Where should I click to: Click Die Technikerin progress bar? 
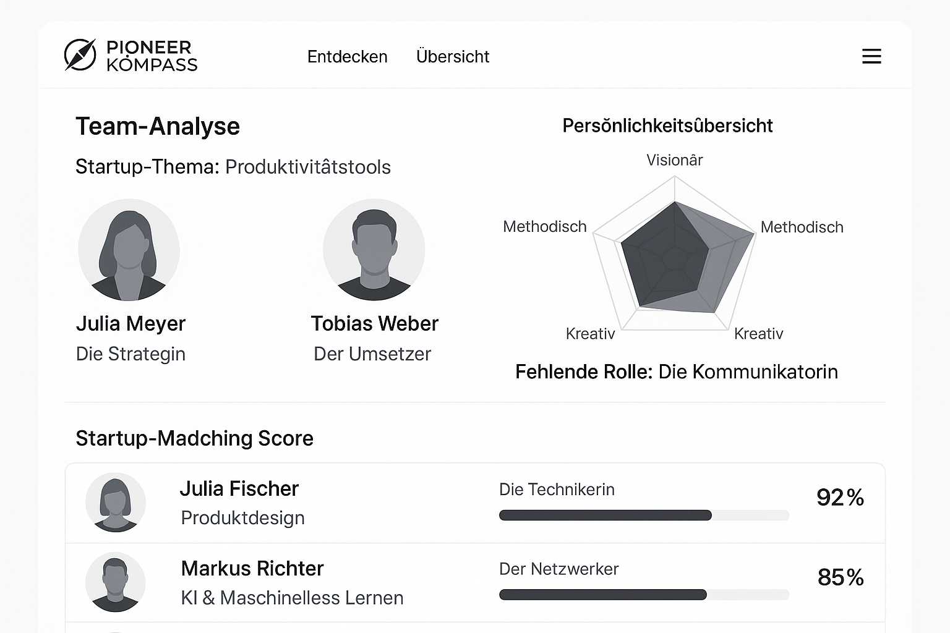coord(644,516)
